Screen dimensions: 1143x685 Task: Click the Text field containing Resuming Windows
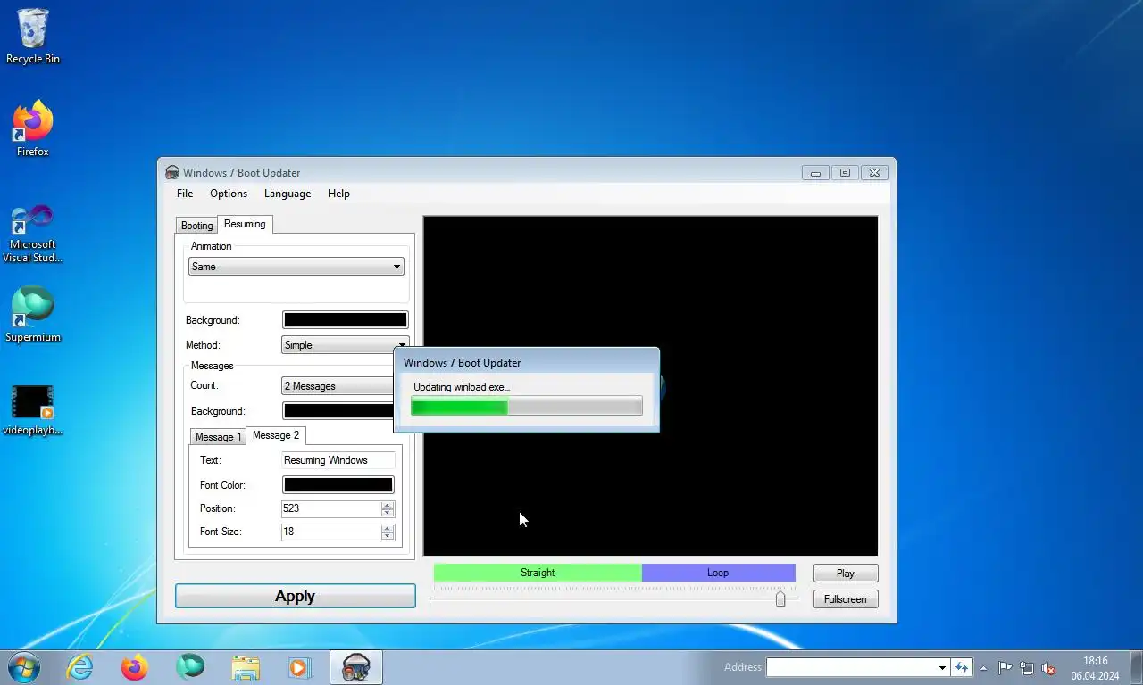[x=338, y=460]
